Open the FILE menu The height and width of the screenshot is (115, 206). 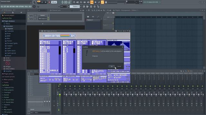(2, 6)
